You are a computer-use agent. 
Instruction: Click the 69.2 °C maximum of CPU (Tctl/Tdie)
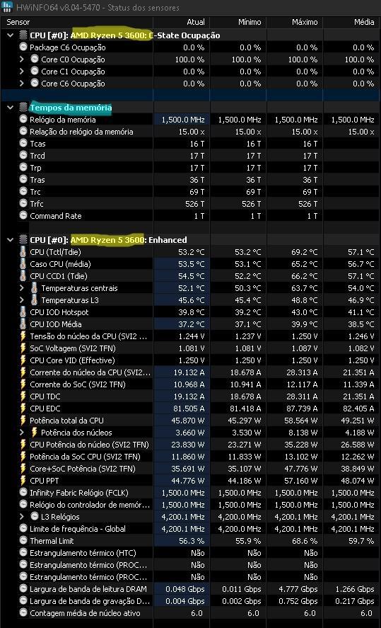click(x=304, y=252)
